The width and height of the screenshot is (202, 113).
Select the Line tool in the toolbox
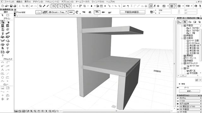point(8,73)
